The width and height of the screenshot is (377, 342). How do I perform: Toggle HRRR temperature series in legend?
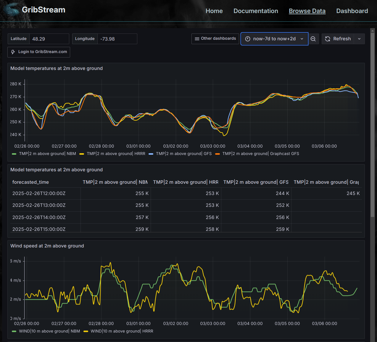(x=116, y=154)
